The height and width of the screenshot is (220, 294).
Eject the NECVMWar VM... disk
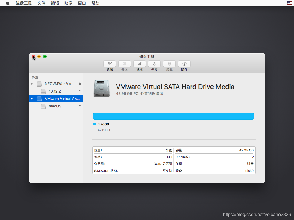[80, 84]
